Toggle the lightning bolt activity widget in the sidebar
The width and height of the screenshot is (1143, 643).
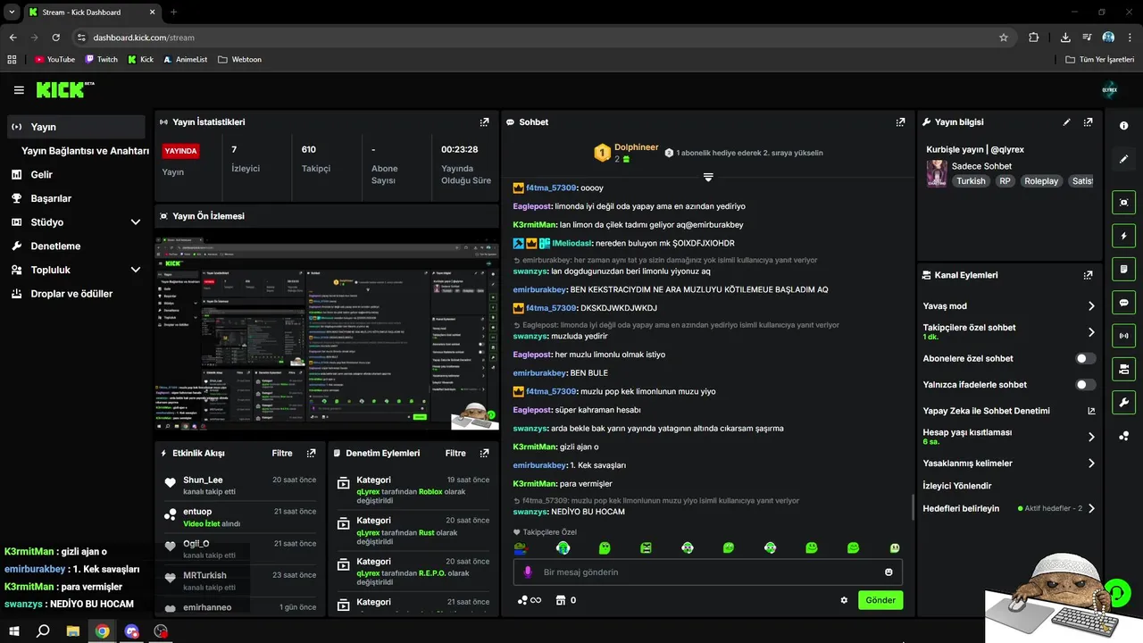pos(1124,236)
